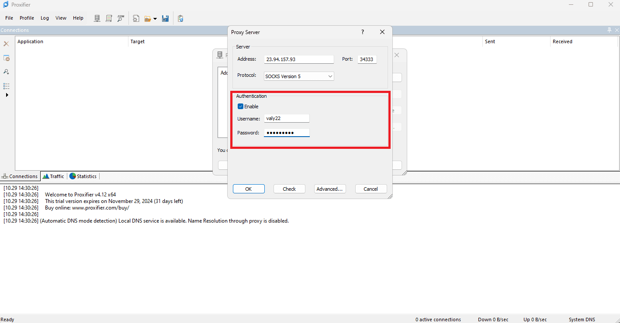Expand the sidebar panel arrow

click(x=7, y=95)
